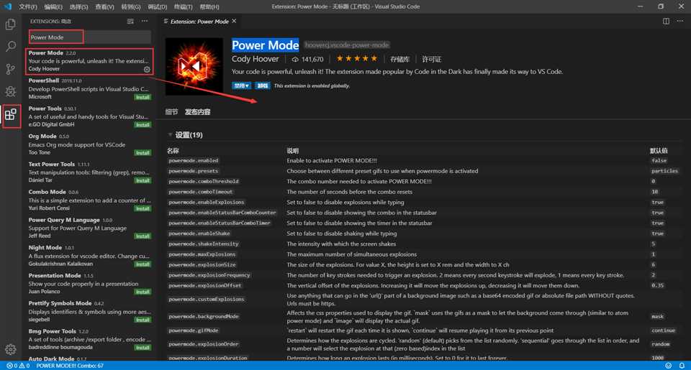Click the Power Mode search input field

[x=90, y=37]
